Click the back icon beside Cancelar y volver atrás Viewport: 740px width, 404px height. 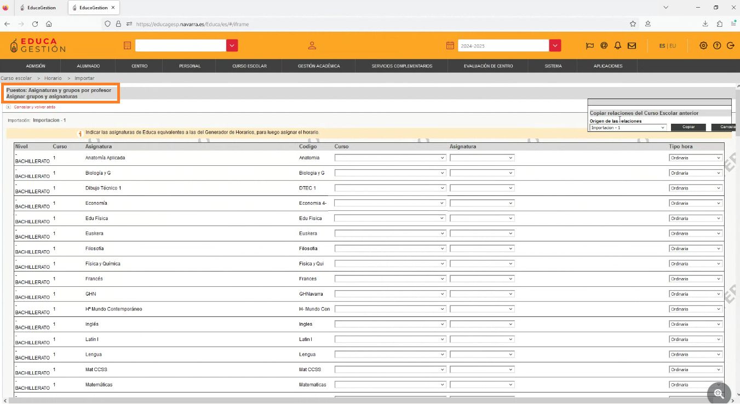click(8, 107)
